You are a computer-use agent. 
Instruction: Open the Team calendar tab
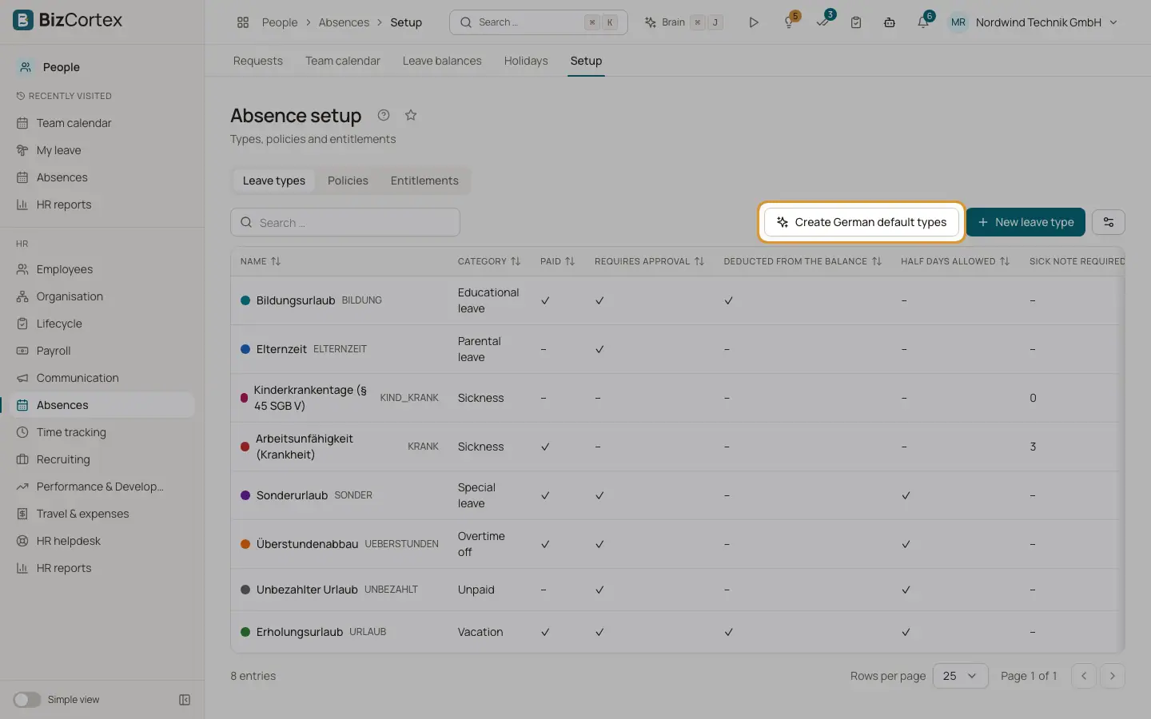(343, 61)
